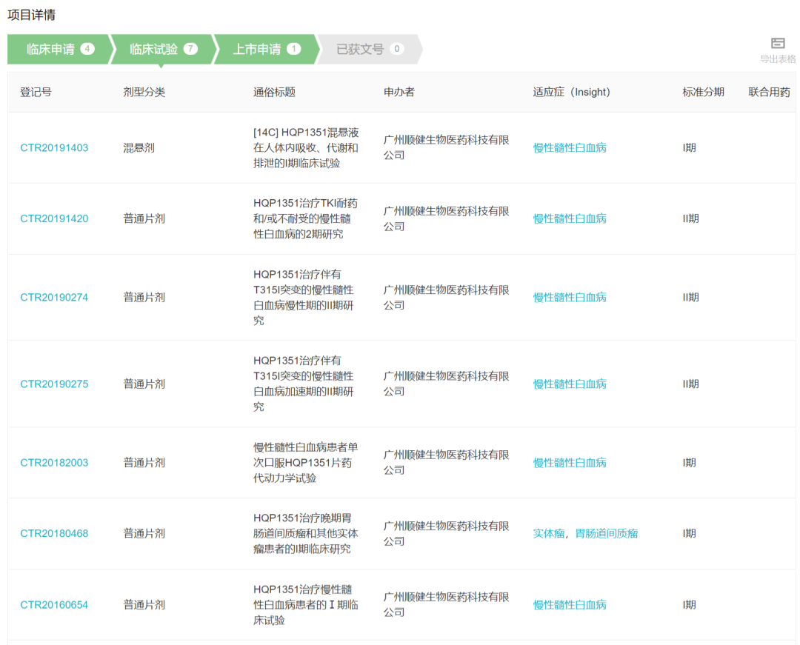Open registration link CTR20190275
This screenshot has width=800, height=645.
(54, 384)
